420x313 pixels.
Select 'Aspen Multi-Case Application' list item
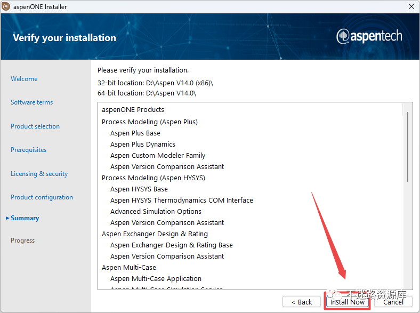coord(156,279)
